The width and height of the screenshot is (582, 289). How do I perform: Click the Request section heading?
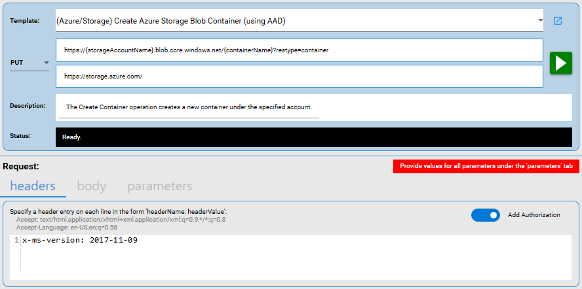(21, 167)
